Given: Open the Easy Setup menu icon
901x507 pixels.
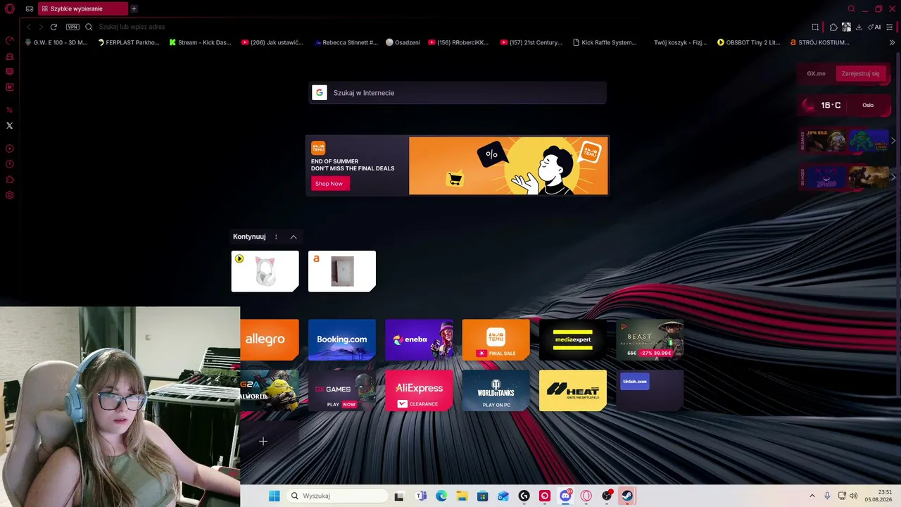Looking at the screenshot, I should click(x=890, y=27).
